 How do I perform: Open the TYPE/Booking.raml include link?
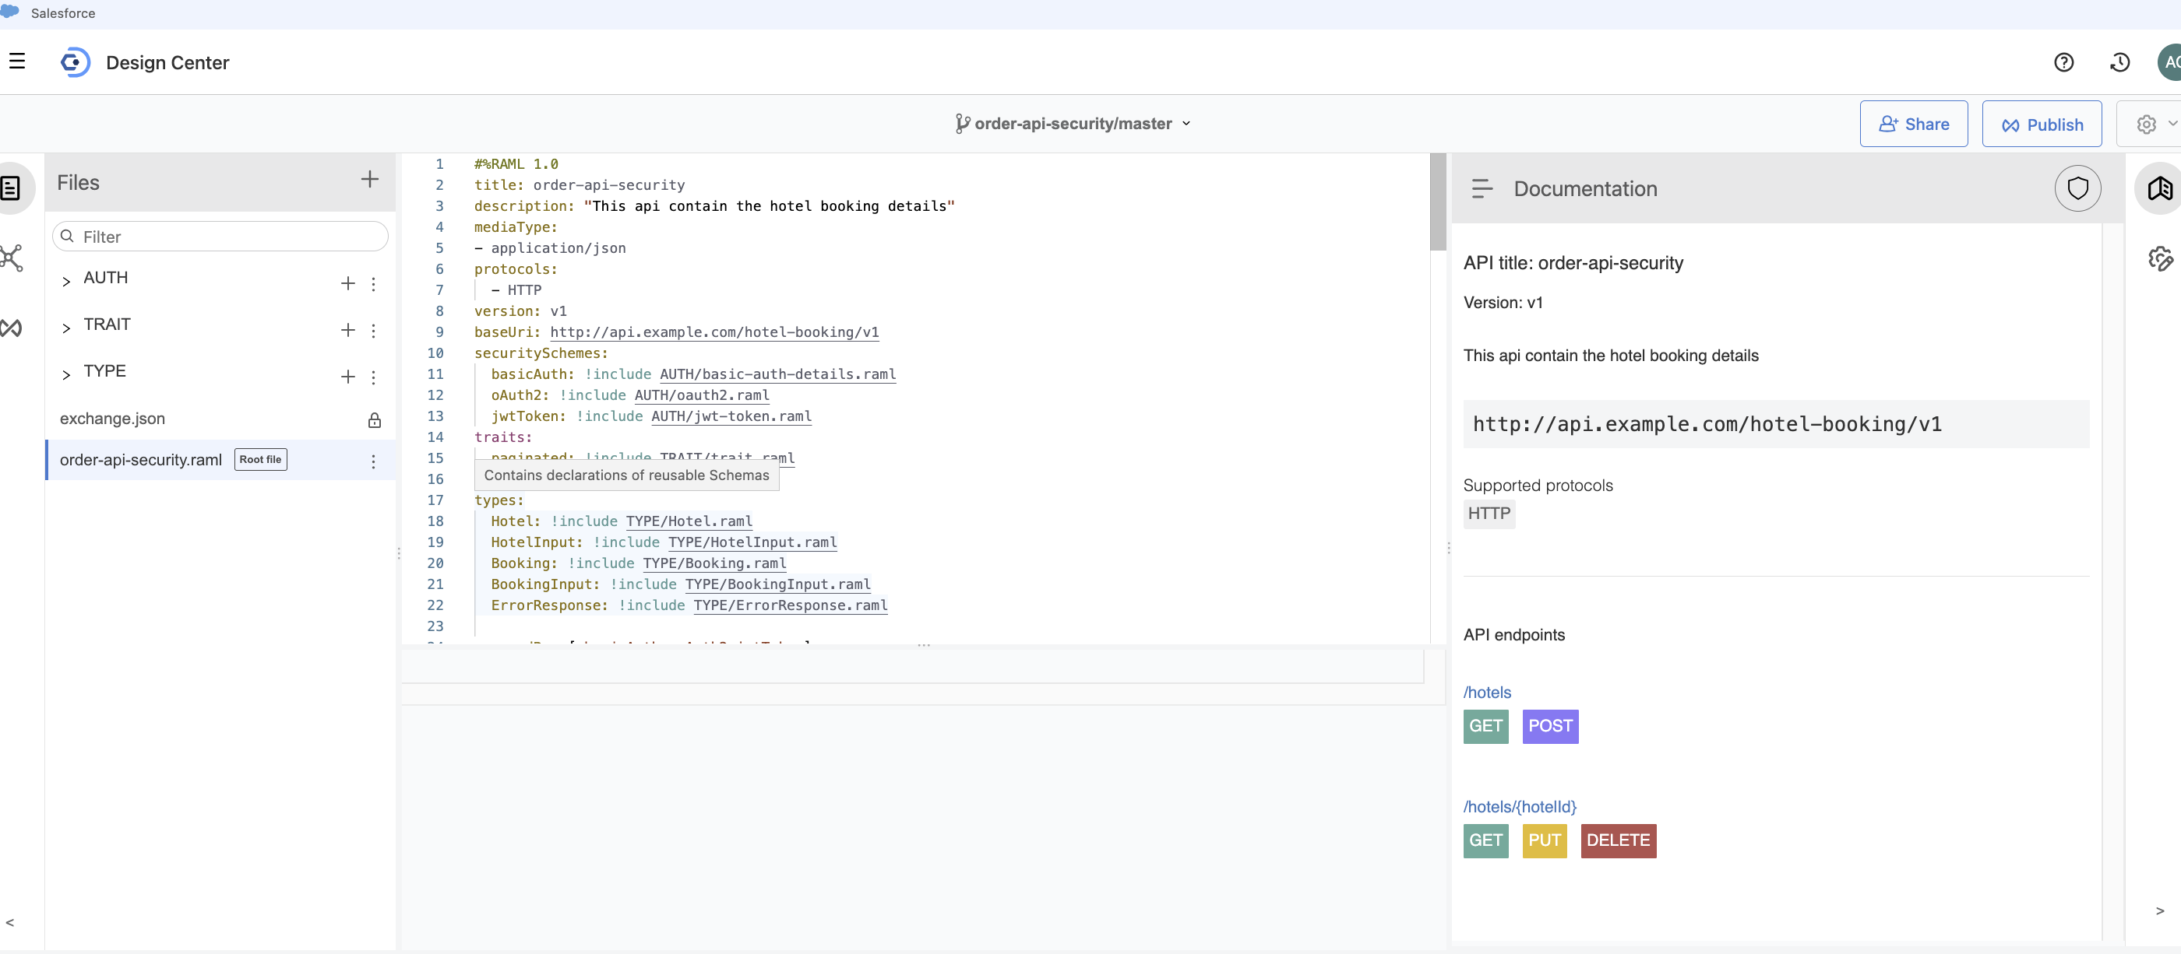(x=713, y=563)
